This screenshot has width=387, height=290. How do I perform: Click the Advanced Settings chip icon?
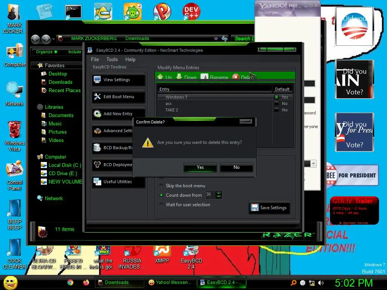pyautogui.click(x=97, y=131)
